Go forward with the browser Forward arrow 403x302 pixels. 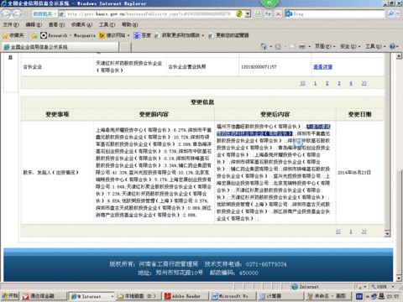click(18, 14)
